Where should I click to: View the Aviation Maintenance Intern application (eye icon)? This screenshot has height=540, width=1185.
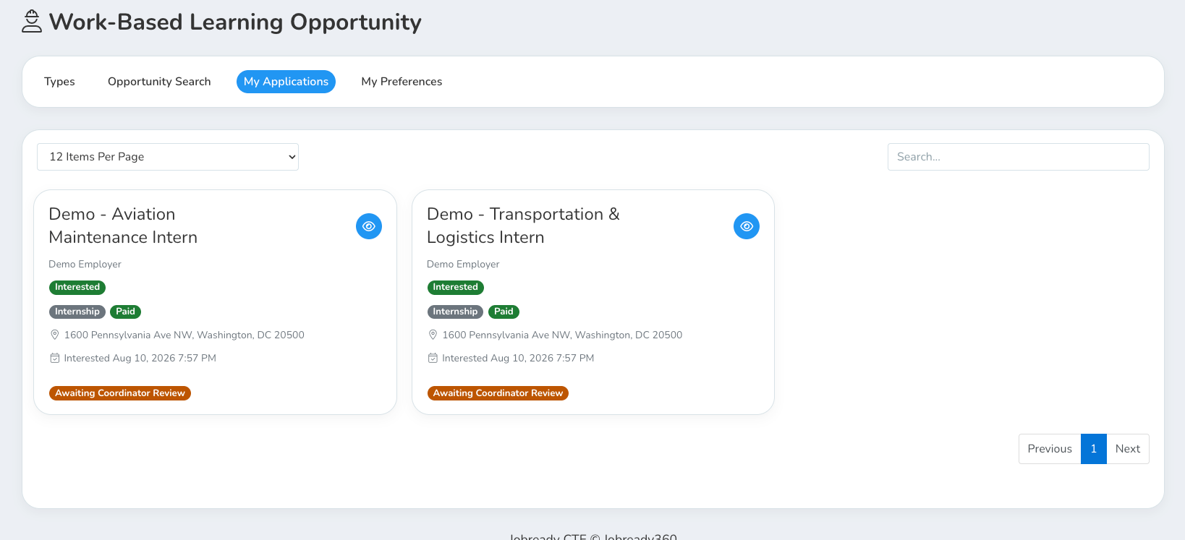pyautogui.click(x=369, y=226)
